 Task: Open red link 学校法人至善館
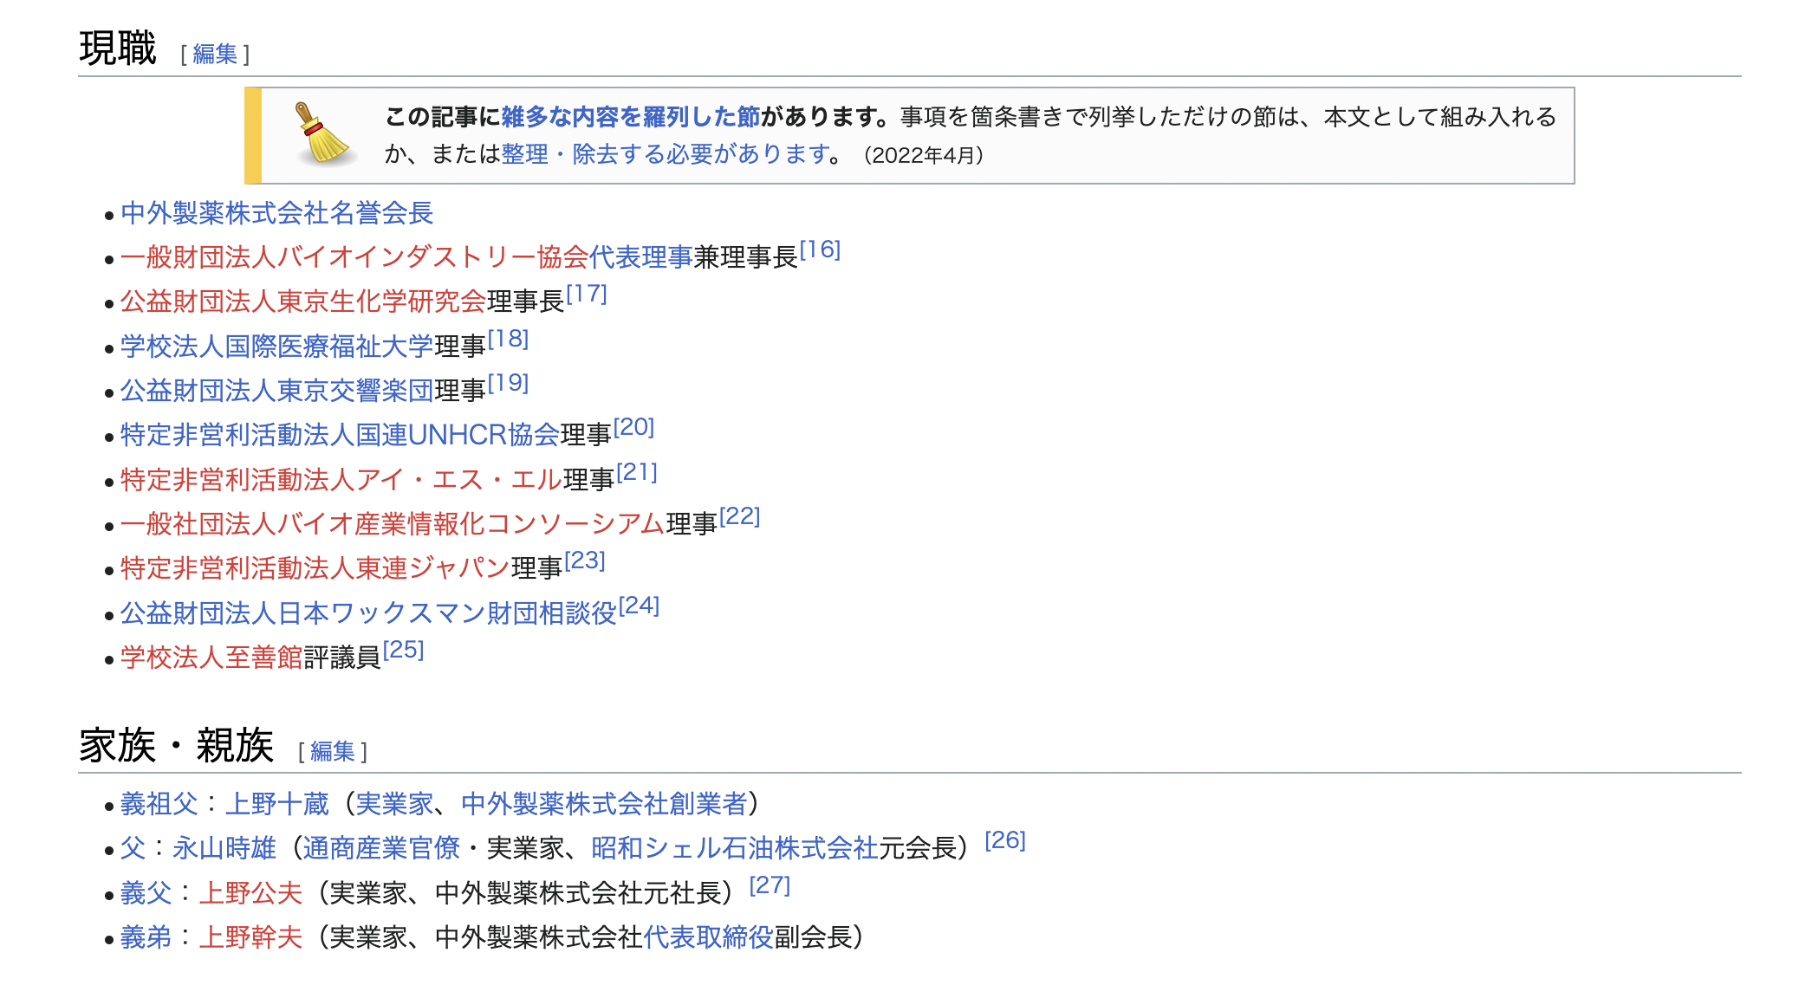coord(211,658)
